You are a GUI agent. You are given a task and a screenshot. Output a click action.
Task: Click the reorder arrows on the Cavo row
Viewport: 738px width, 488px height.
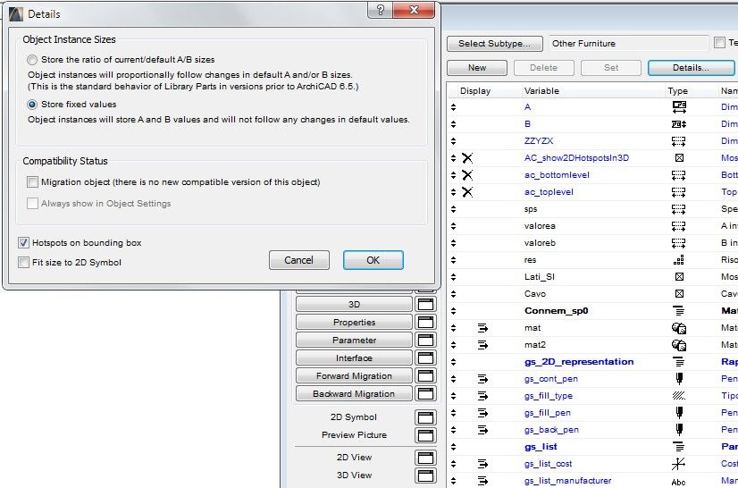[453, 293]
